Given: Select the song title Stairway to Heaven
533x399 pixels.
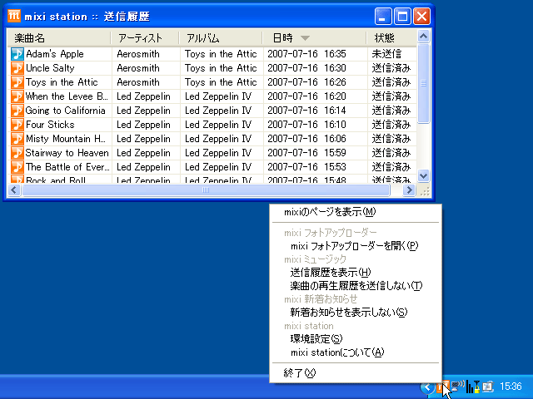Looking at the screenshot, I should (x=67, y=153).
